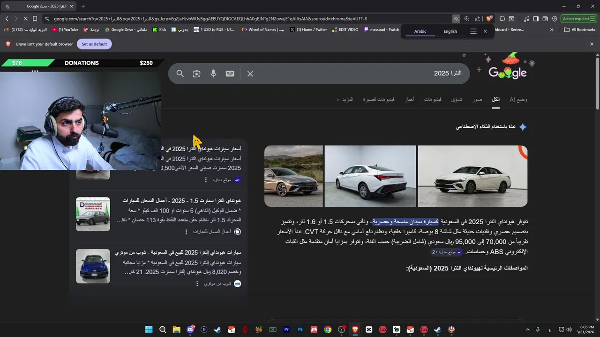
Task: Open the Brave Shields lion icon
Action: coord(489,19)
